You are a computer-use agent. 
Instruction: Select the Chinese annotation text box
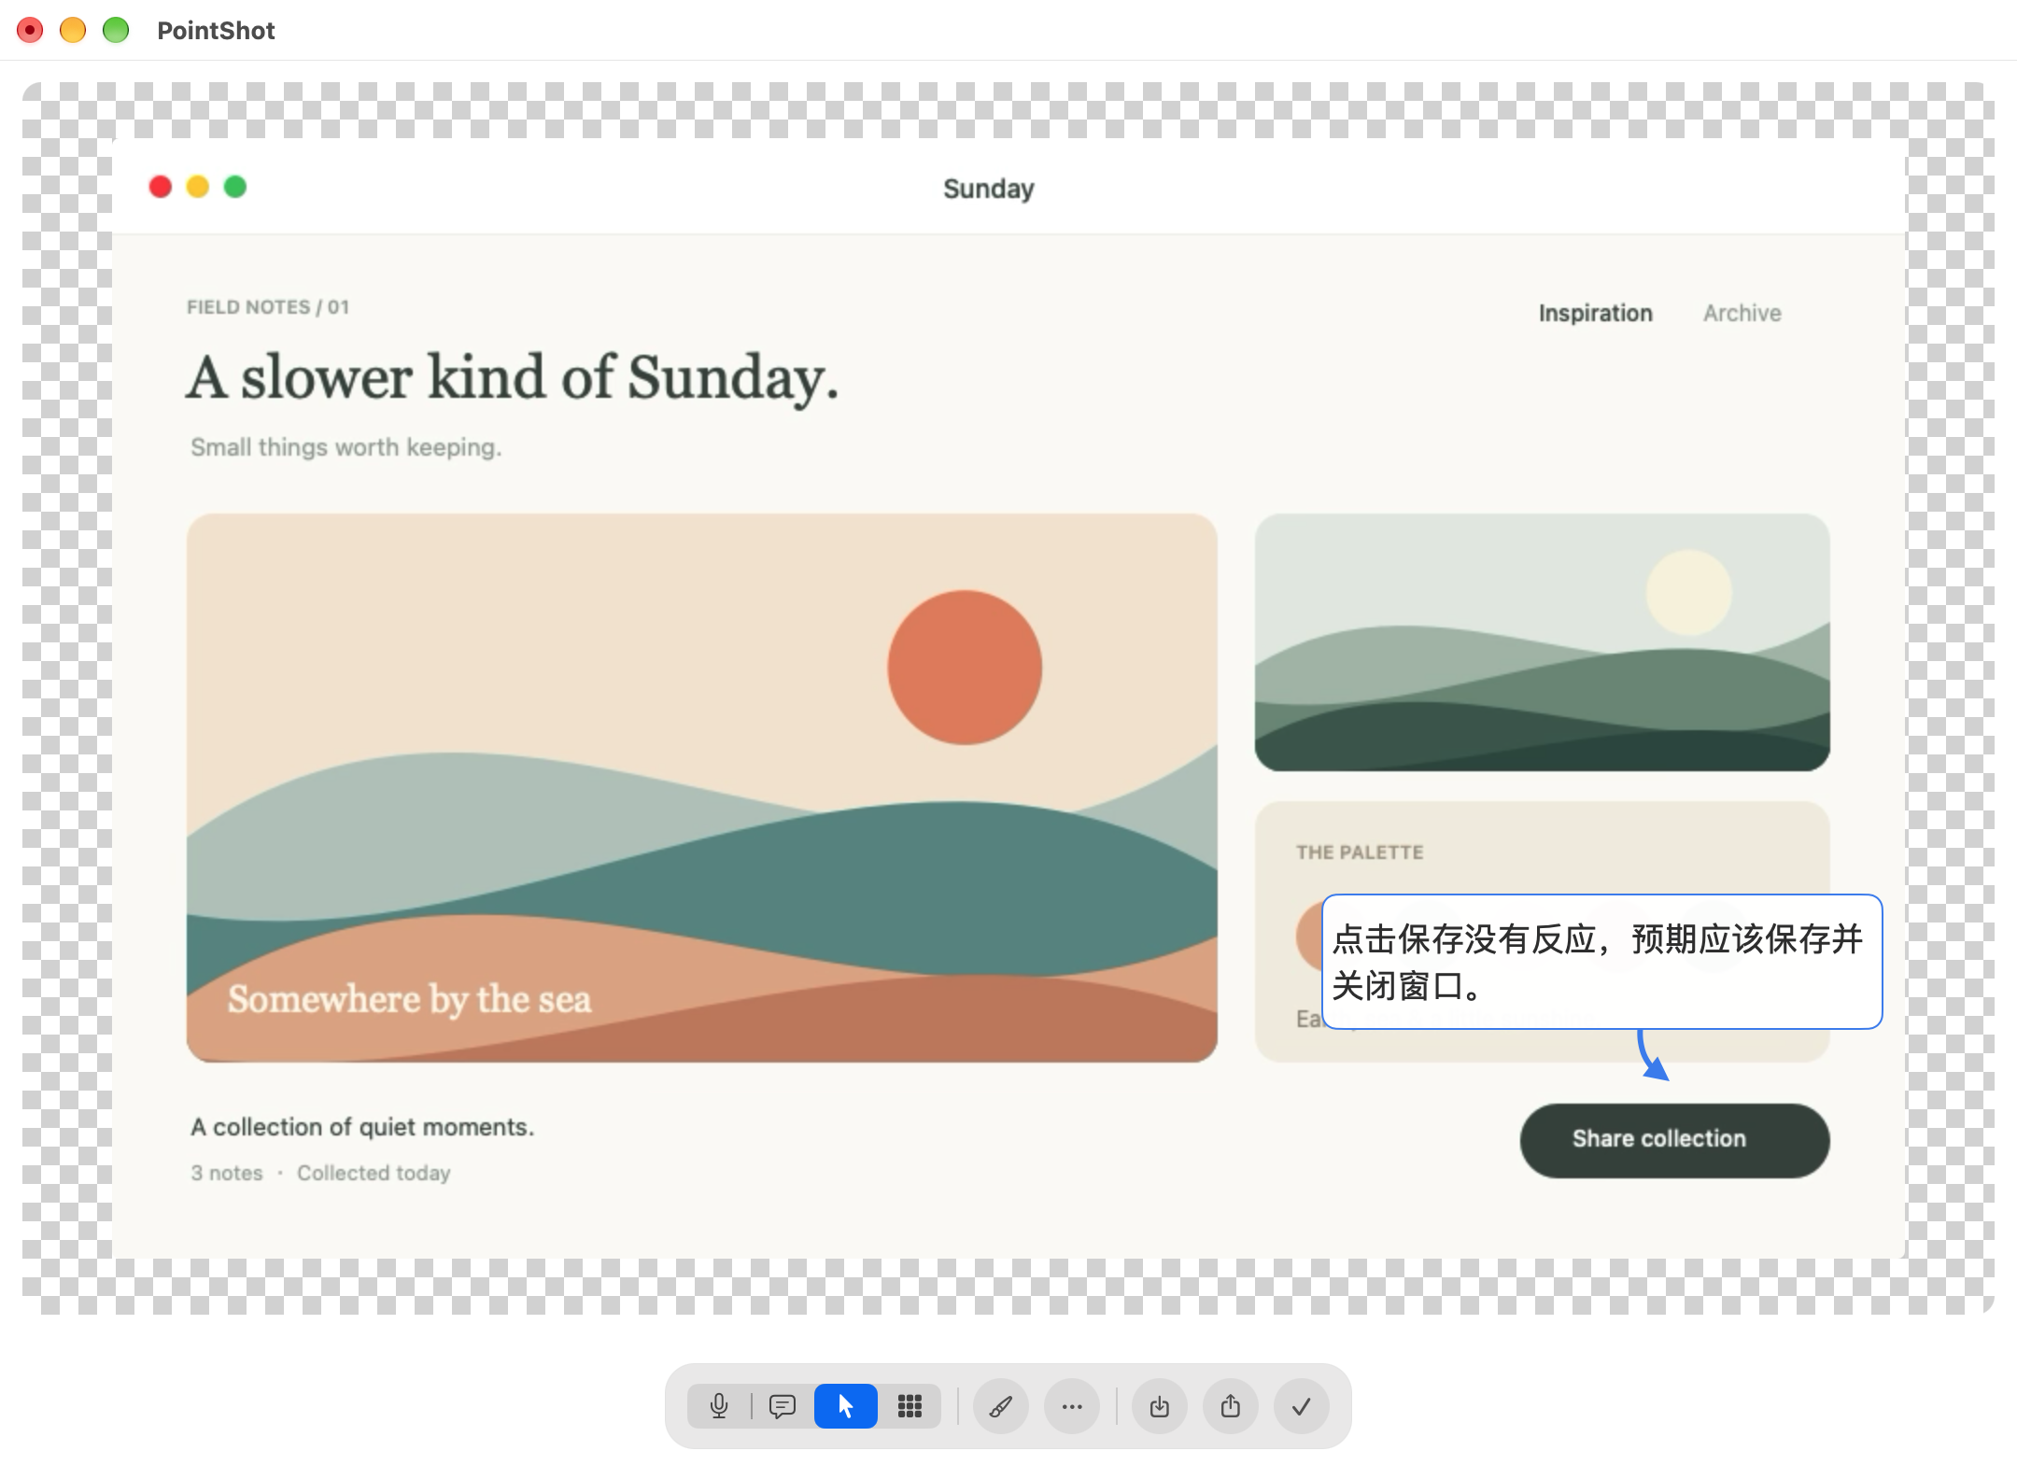(x=1601, y=962)
